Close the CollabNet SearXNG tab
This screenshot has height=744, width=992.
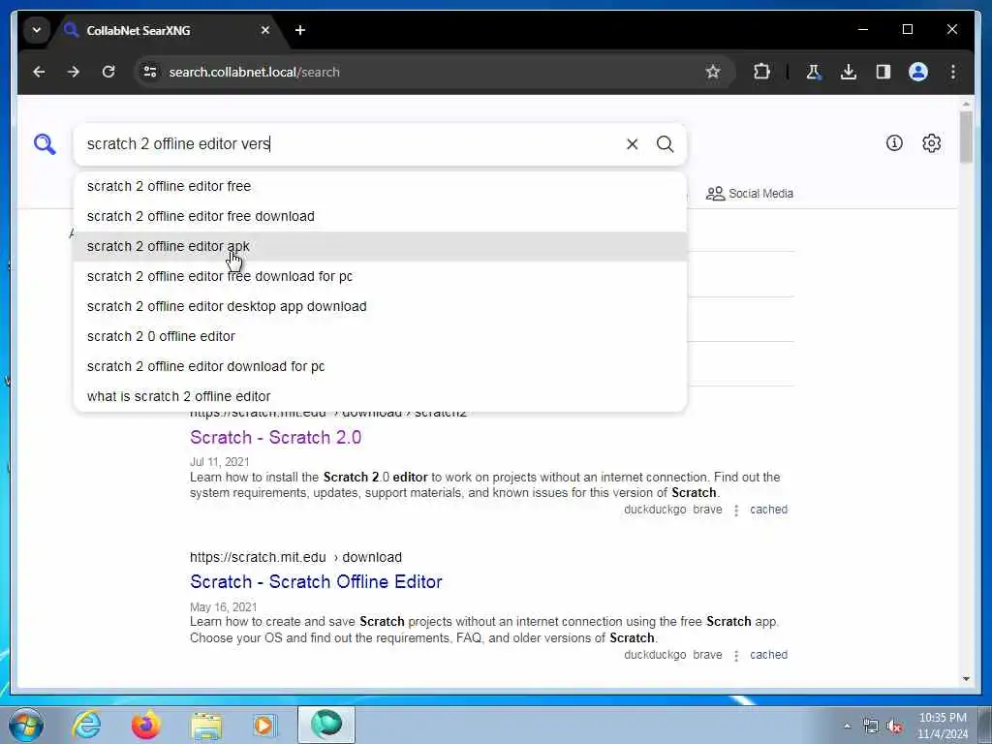tap(265, 30)
